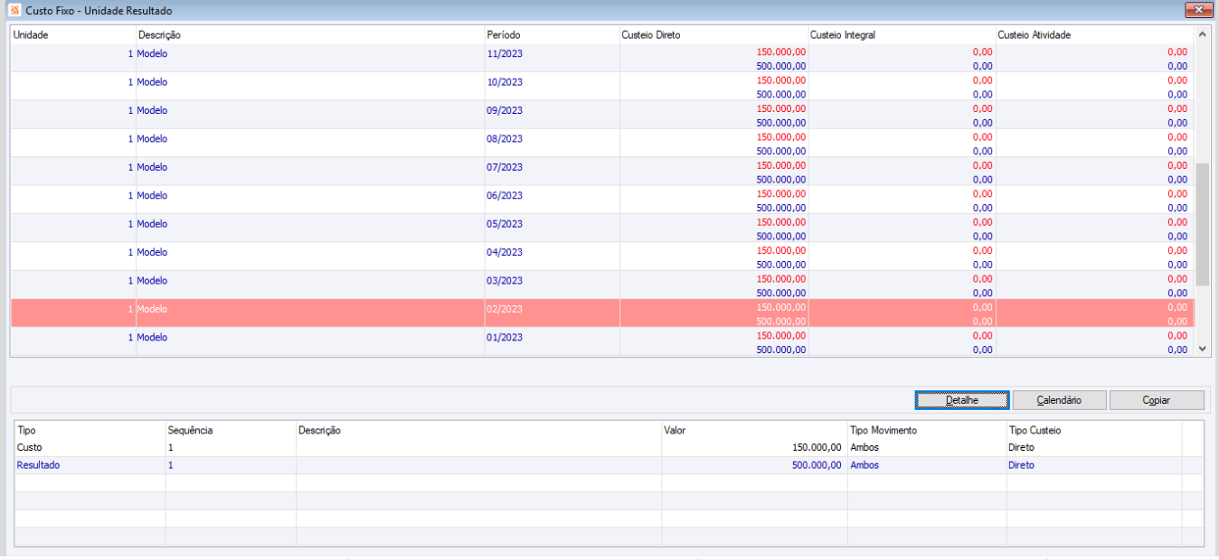
Task: Select the row with period 04/2023
Action: coord(602,257)
